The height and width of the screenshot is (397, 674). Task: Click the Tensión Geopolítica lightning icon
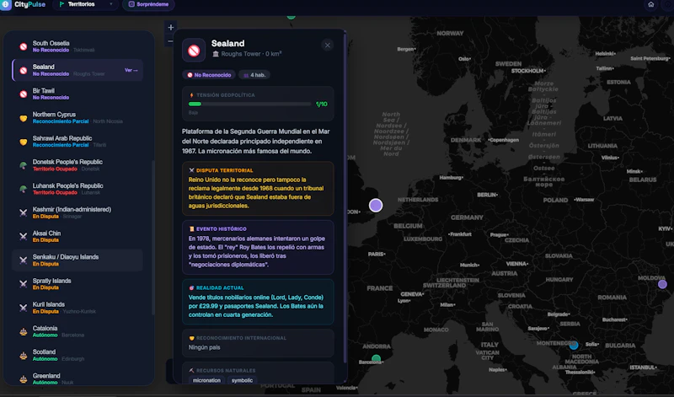(191, 95)
